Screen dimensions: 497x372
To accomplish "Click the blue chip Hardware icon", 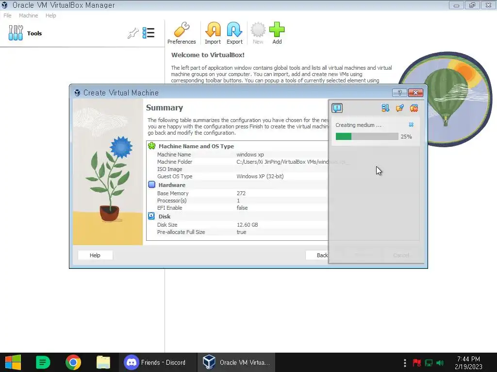I will (x=152, y=185).
